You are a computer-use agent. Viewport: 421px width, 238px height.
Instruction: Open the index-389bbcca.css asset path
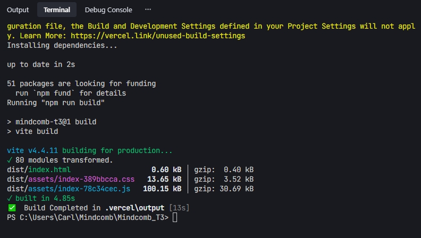[x=81, y=179]
